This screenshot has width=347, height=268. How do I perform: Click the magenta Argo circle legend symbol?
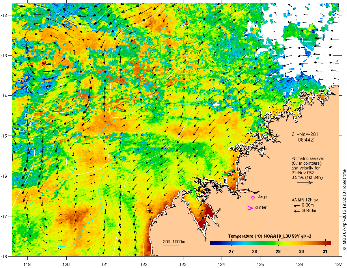pyautogui.click(x=253, y=197)
